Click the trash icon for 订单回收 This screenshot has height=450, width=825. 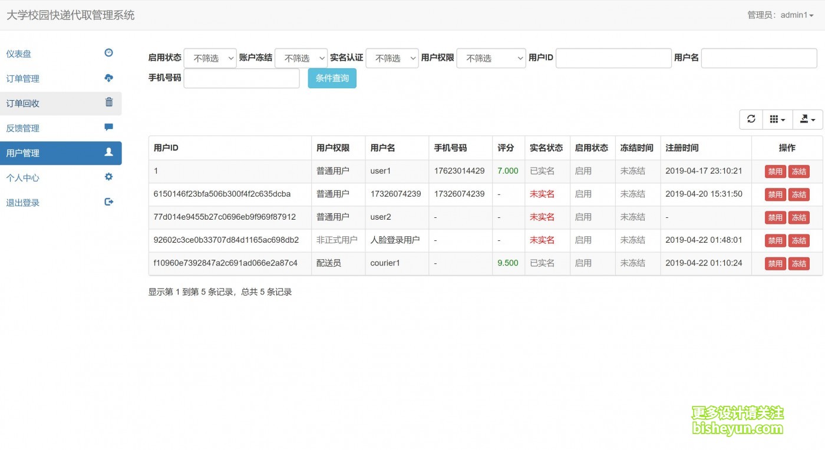pos(108,102)
